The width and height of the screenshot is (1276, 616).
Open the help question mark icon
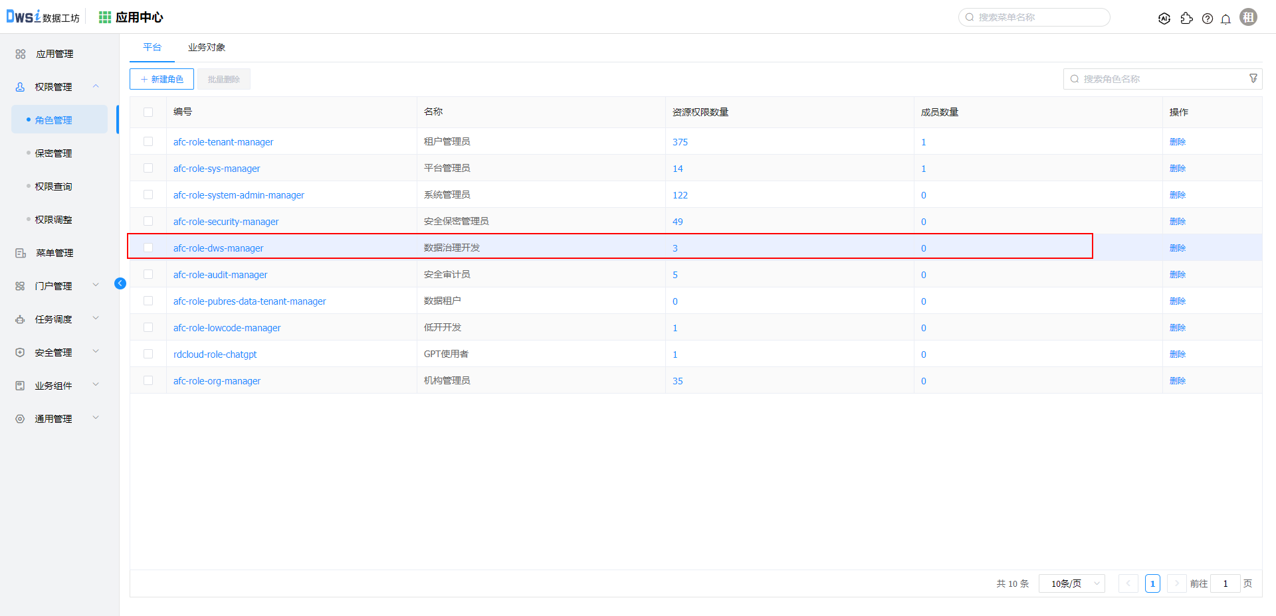(1208, 19)
